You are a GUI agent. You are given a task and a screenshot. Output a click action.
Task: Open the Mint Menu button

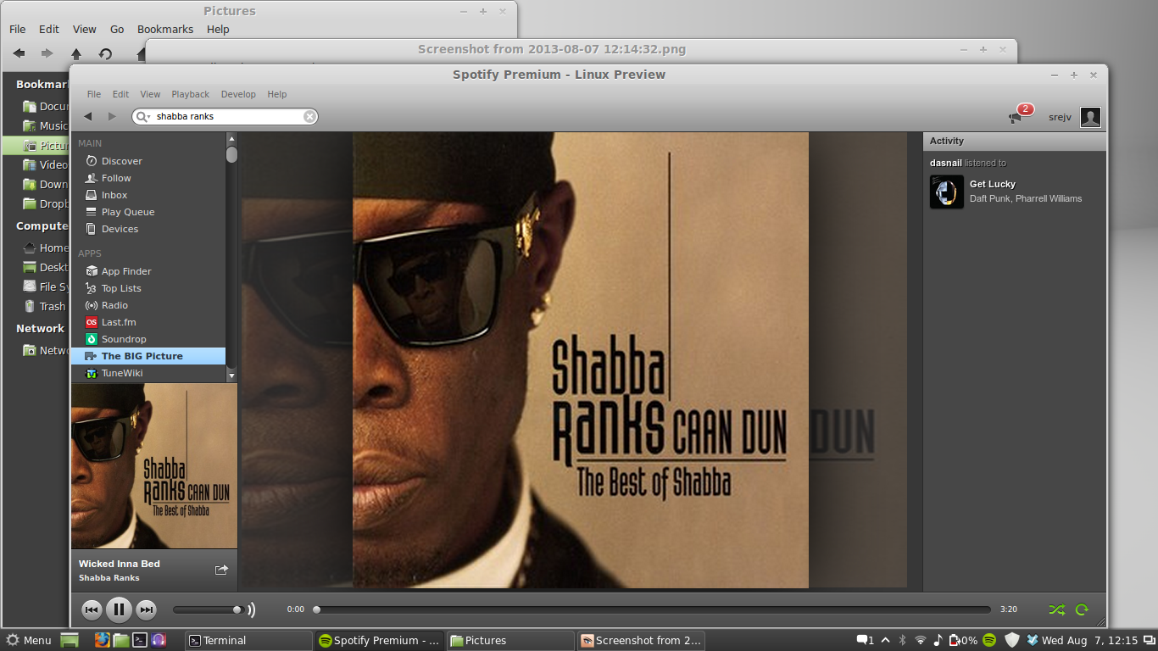pyautogui.click(x=29, y=640)
